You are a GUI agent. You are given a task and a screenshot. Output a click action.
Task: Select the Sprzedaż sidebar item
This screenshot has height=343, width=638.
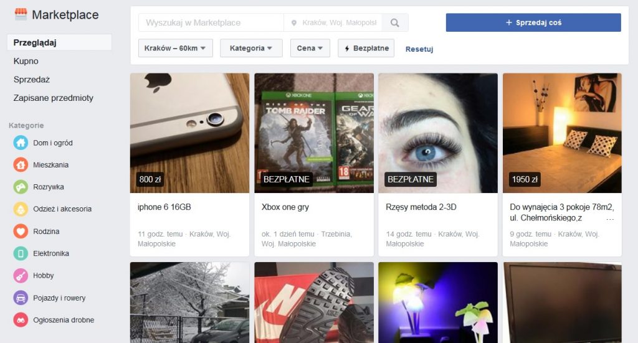coord(32,80)
